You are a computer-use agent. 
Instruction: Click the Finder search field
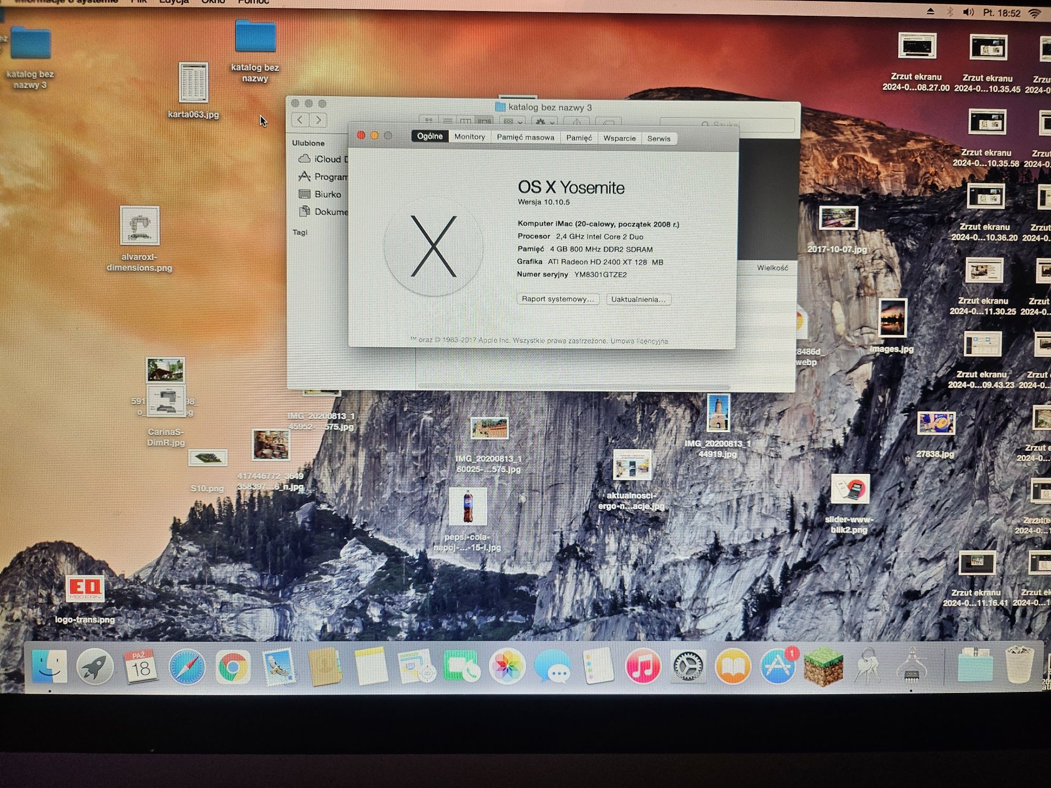click(727, 125)
